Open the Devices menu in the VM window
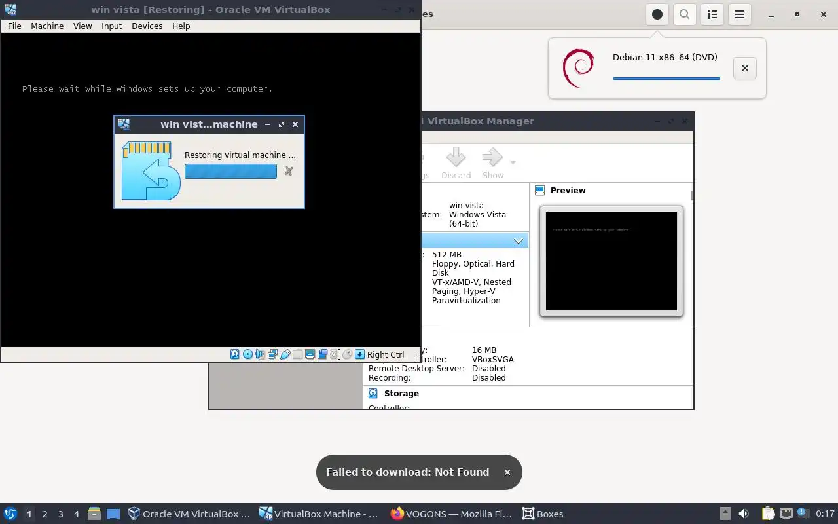This screenshot has width=838, height=524. 147,26
